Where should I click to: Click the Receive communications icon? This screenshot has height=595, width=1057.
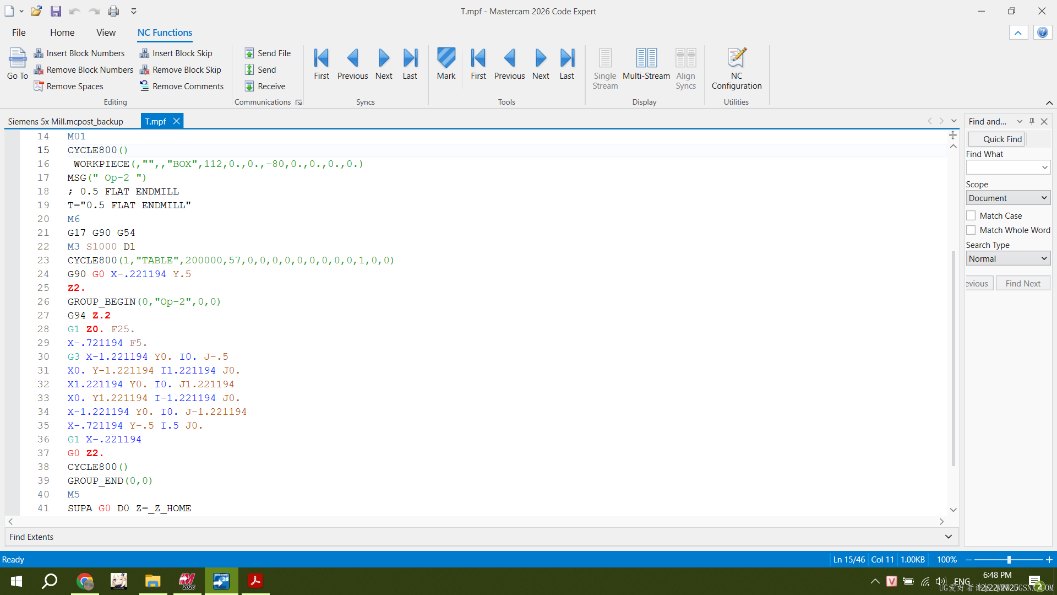point(249,86)
